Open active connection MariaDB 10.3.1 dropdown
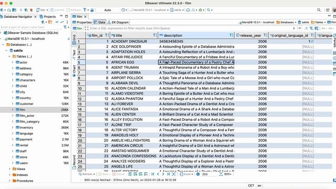Image resolution: width=336 pixels, height=189 pixels. click(149, 10)
